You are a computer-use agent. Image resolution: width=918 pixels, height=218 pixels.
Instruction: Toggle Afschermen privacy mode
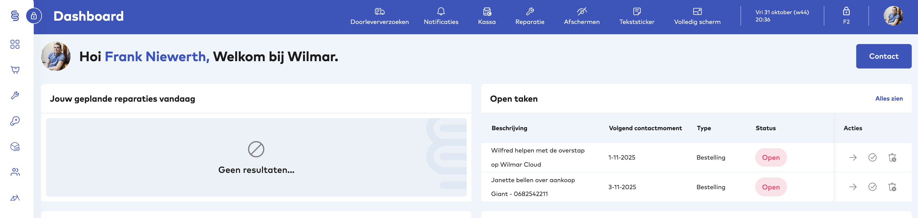(581, 16)
